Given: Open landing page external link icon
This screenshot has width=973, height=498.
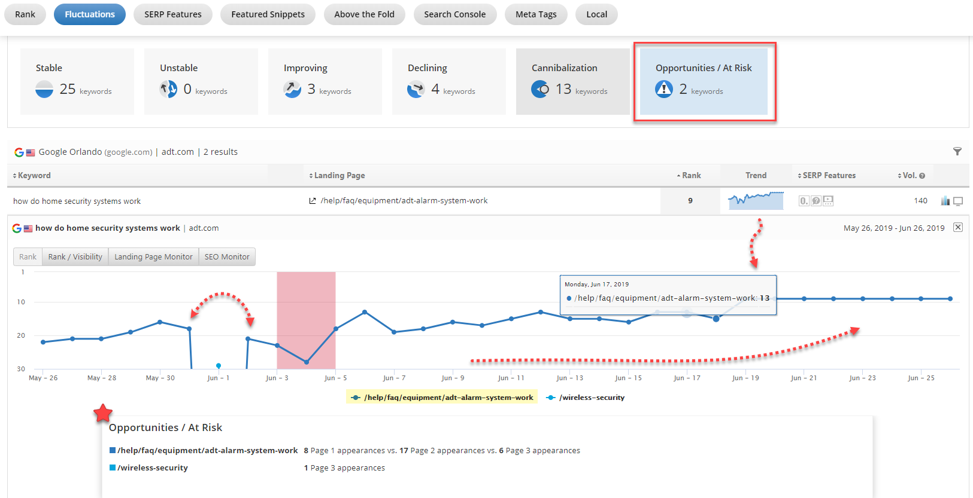Looking at the screenshot, I should (312, 201).
